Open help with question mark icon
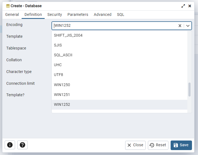Viewport: 198px width, 155px height. (x=22, y=145)
